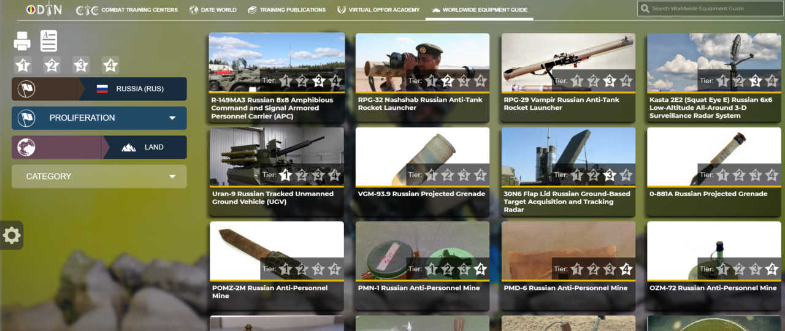This screenshot has width=785, height=331.
Task: Click the flag icon beside Russia filter
Action: (x=26, y=89)
